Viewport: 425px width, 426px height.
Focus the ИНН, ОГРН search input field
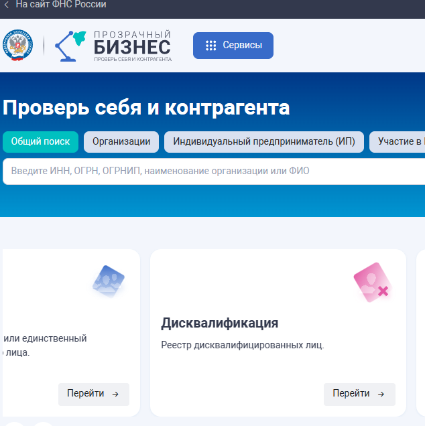(214, 171)
